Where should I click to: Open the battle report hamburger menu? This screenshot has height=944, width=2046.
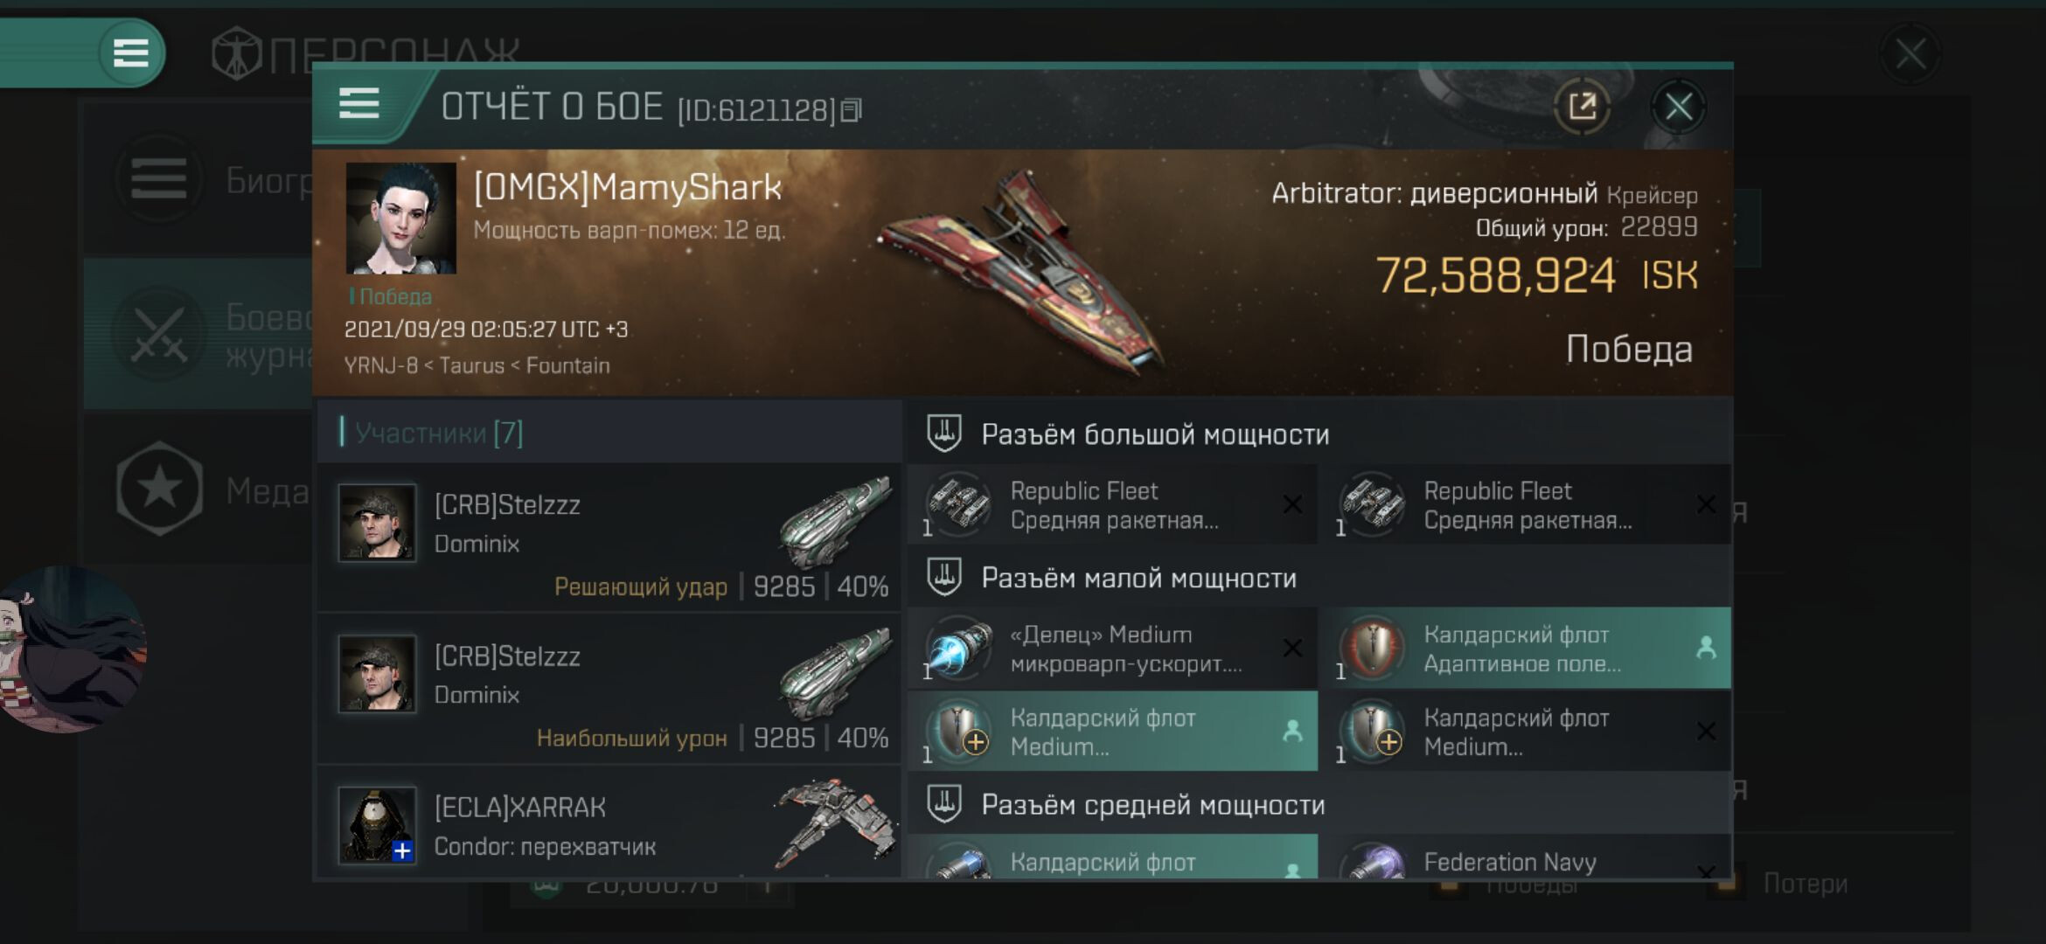click(x=358, y=104)
